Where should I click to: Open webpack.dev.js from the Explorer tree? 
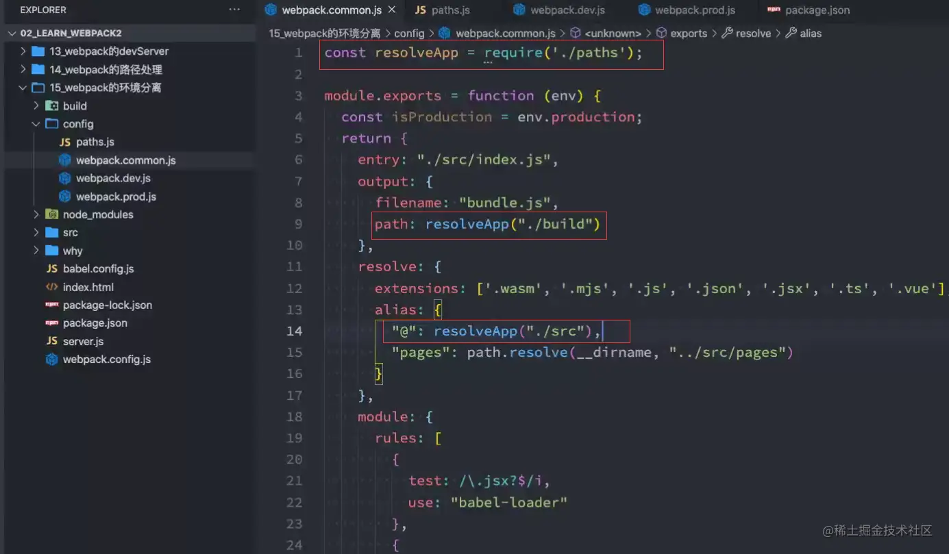(x=113, y=178)
